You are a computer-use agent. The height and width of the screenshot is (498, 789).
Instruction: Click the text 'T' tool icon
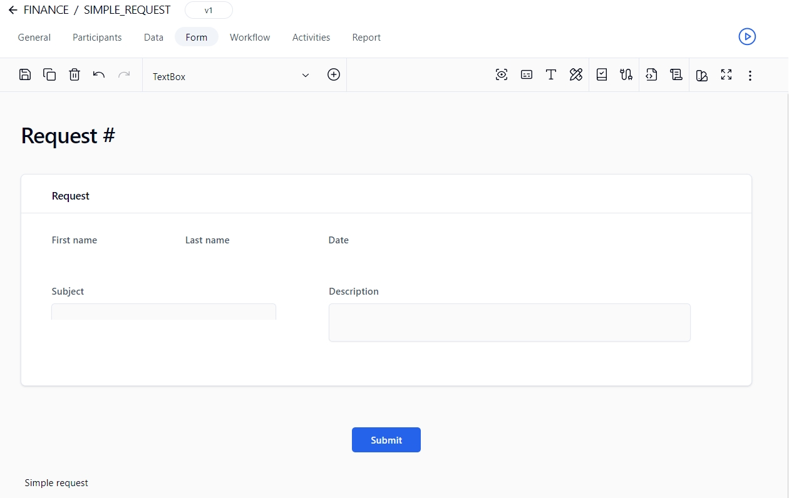551,75
